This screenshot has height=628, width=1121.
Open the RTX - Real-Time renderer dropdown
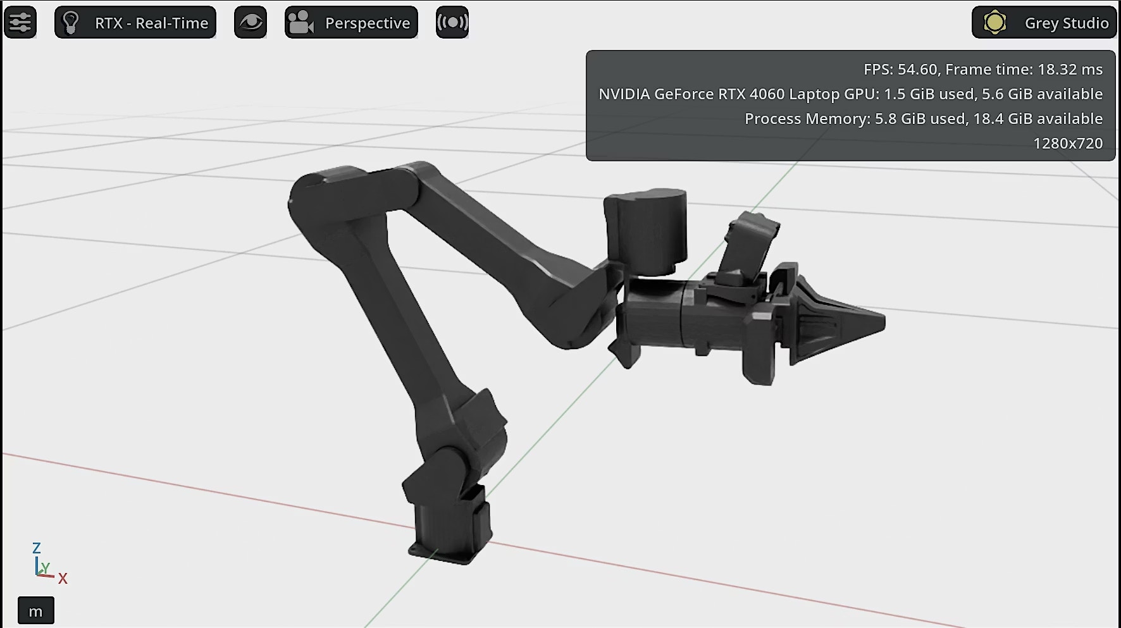pos(151,23)
